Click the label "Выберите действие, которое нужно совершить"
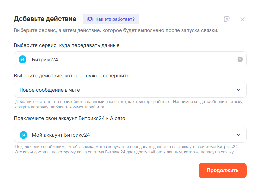Viewport: 260px width, 192px height. 71,76
